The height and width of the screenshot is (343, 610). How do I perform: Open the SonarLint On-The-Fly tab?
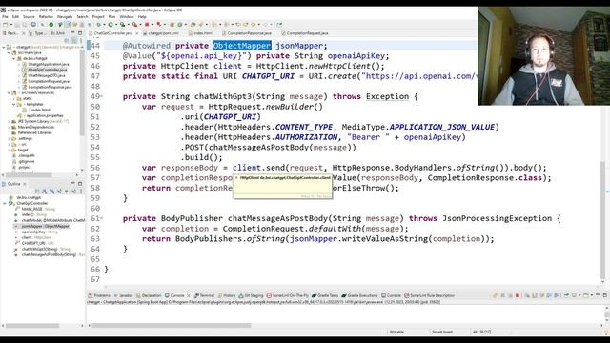[x=287, y=295]
